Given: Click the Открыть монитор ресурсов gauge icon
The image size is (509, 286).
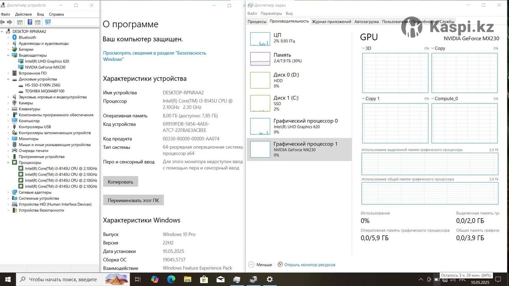Looking at the screenshot, I should click(x=280, y=264).
